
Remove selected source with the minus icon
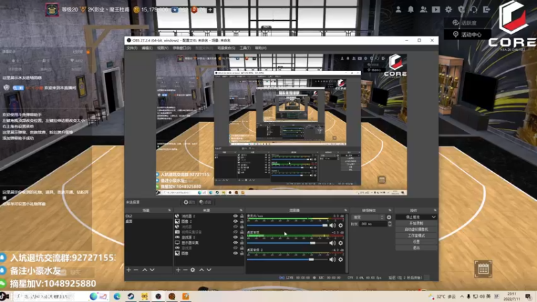point(185,270)
